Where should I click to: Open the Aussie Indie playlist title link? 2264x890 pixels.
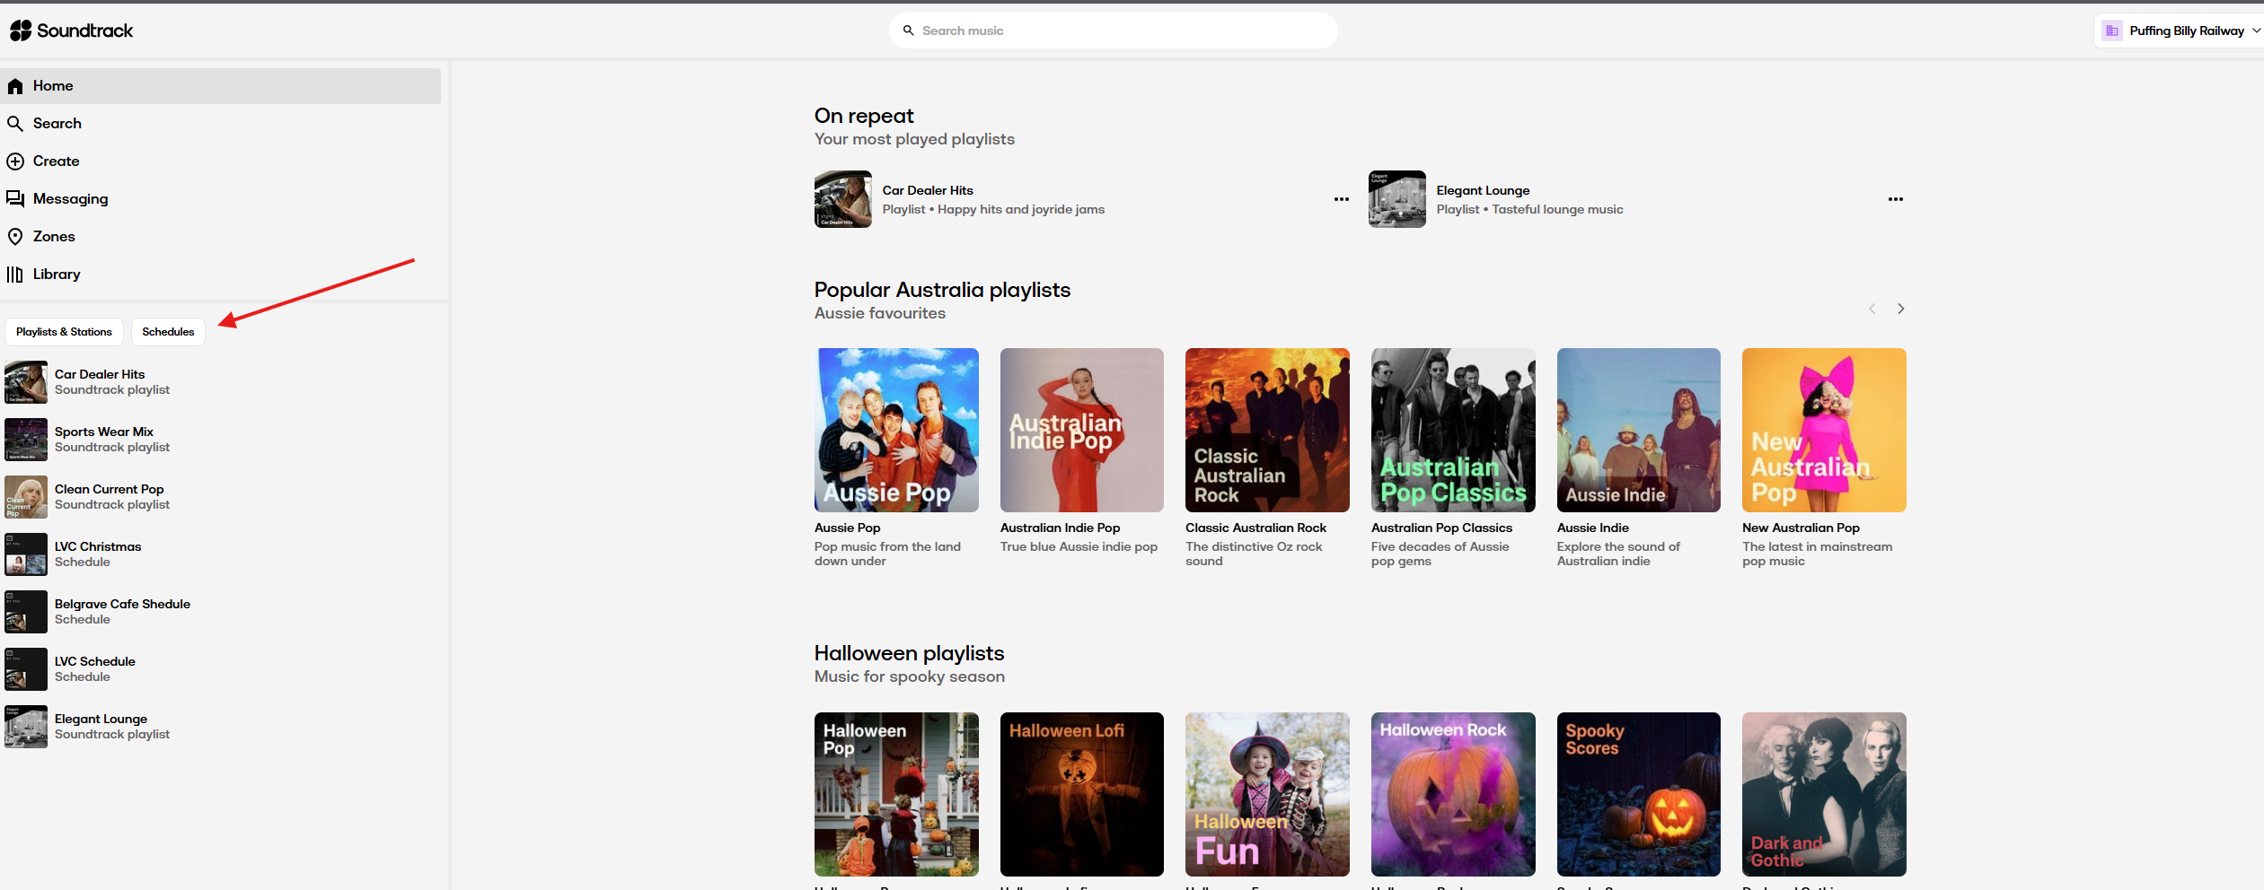point(1592,528)
